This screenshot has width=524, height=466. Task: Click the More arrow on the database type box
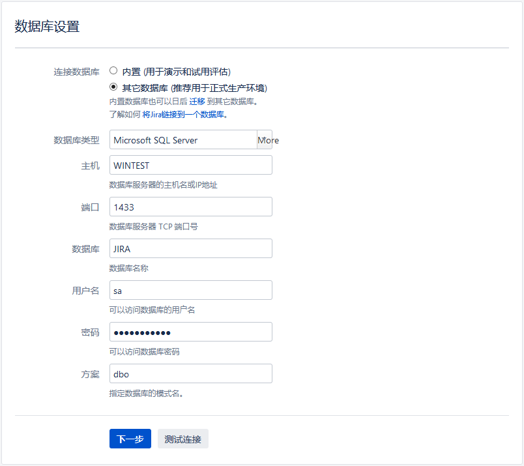265,139
